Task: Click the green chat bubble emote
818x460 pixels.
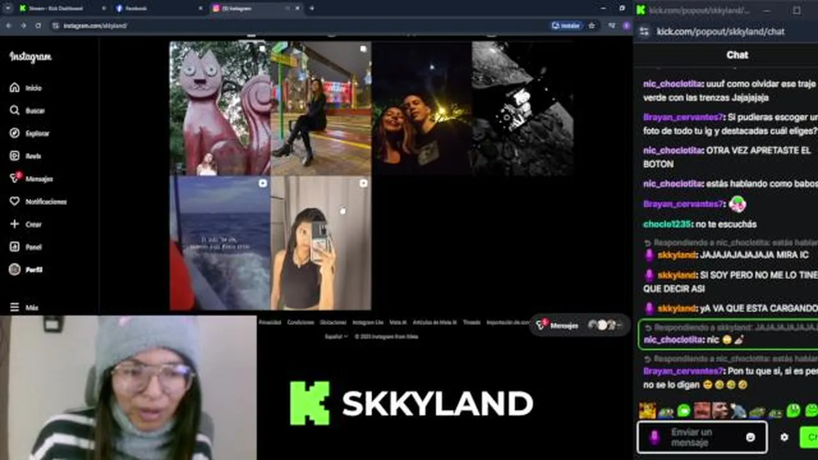Action: pos(684,410)
